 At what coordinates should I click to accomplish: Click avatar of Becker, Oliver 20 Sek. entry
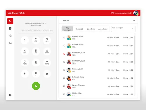(x=69, y=46)
